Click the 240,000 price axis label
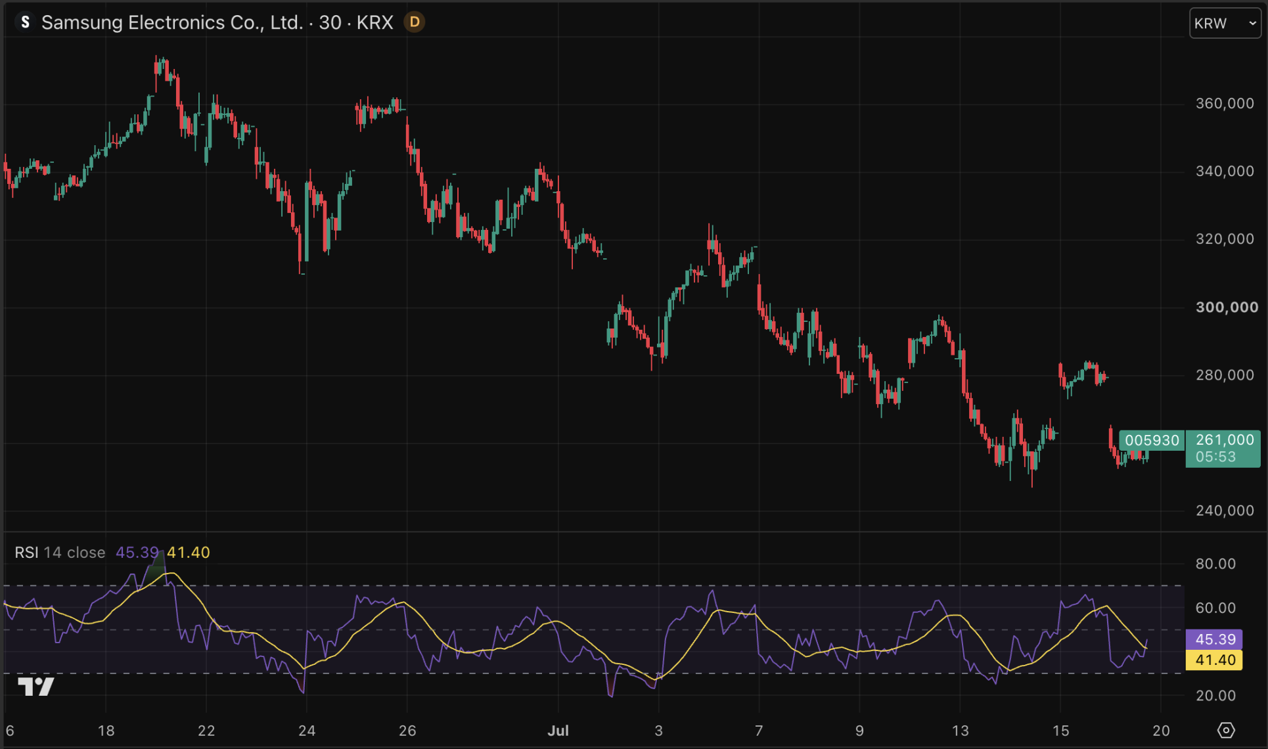Viewport: 1268px width, 749px height. pyautogui.click(x=1225, y=511)
